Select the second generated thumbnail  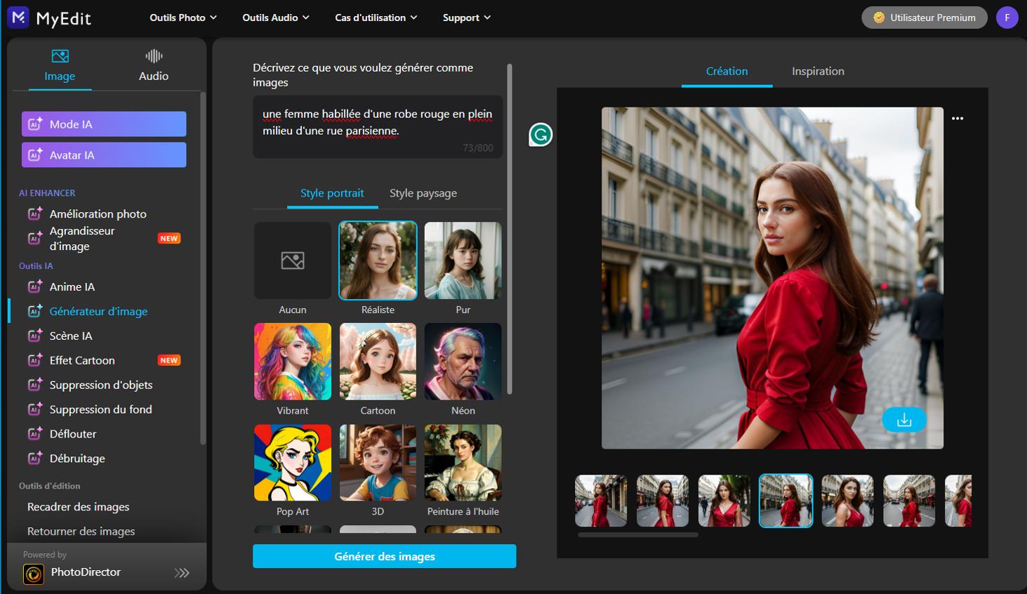click(x=663, y=501)
